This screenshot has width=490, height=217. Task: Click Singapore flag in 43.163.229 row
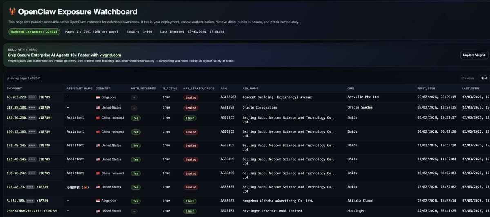(x=98, y=97)
